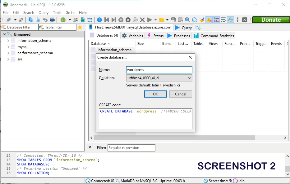Expand the information_schema tree node

pos(8,41)
